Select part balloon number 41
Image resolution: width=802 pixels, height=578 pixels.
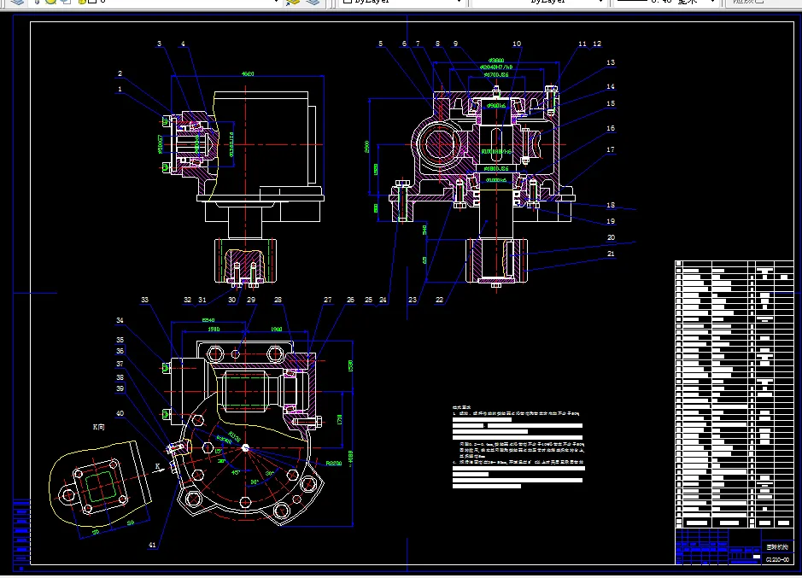[x=152, y=546]
